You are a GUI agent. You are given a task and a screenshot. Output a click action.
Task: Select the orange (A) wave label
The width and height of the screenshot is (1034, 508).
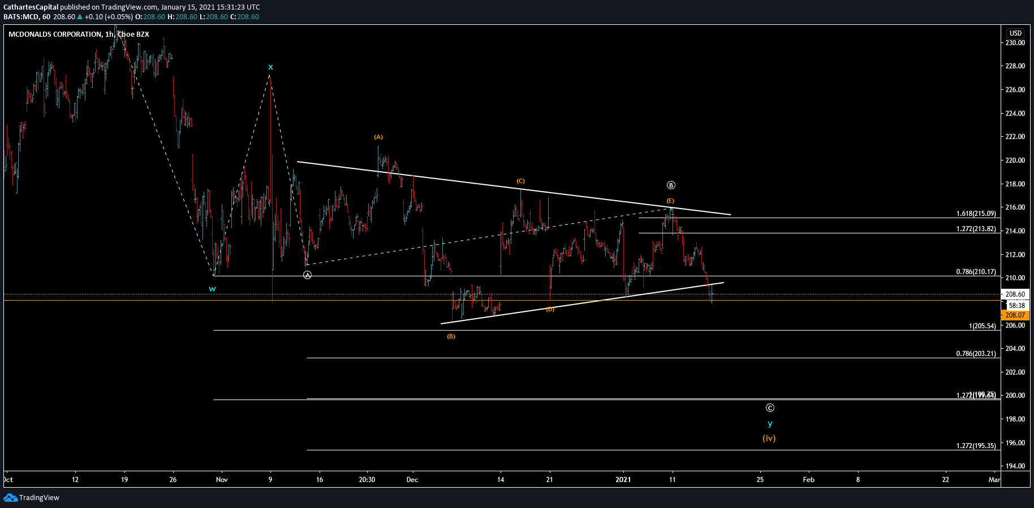coord(378,137)
